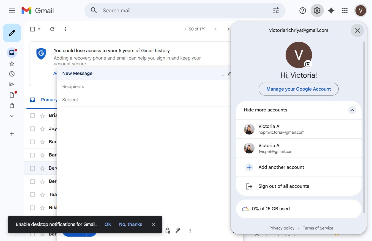The height and width of the screenshot is (241, 372).
Task: Open the Privacy policy link
Action: 282,228
